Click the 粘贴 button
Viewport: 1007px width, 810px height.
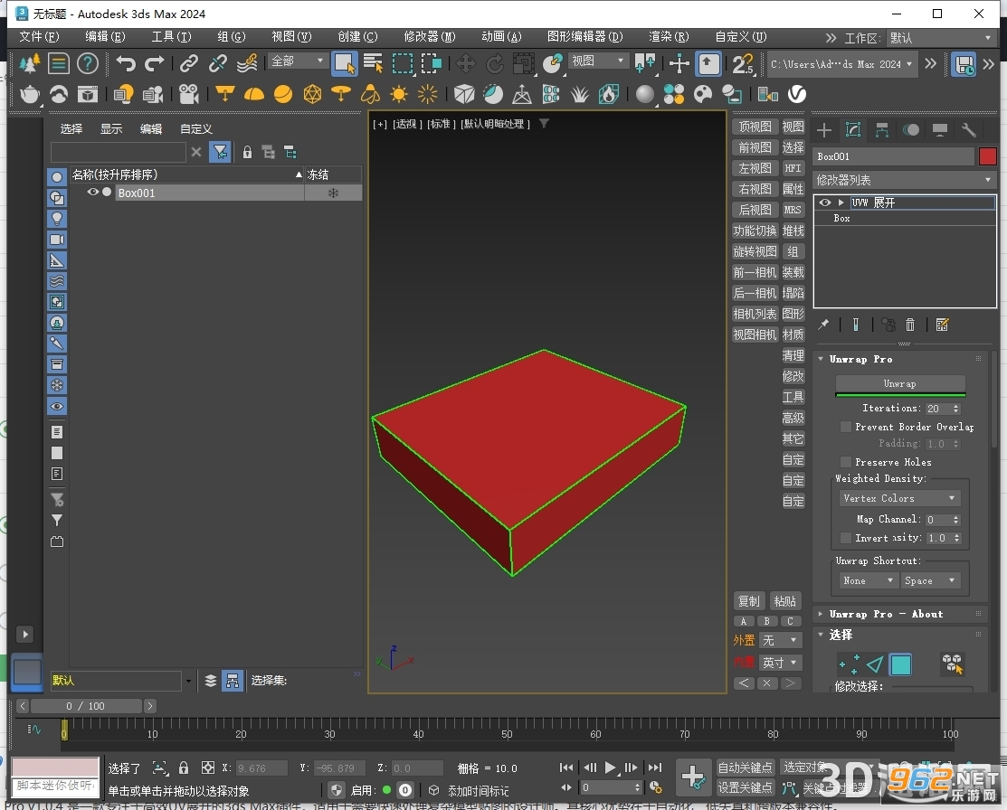[784, 601]
